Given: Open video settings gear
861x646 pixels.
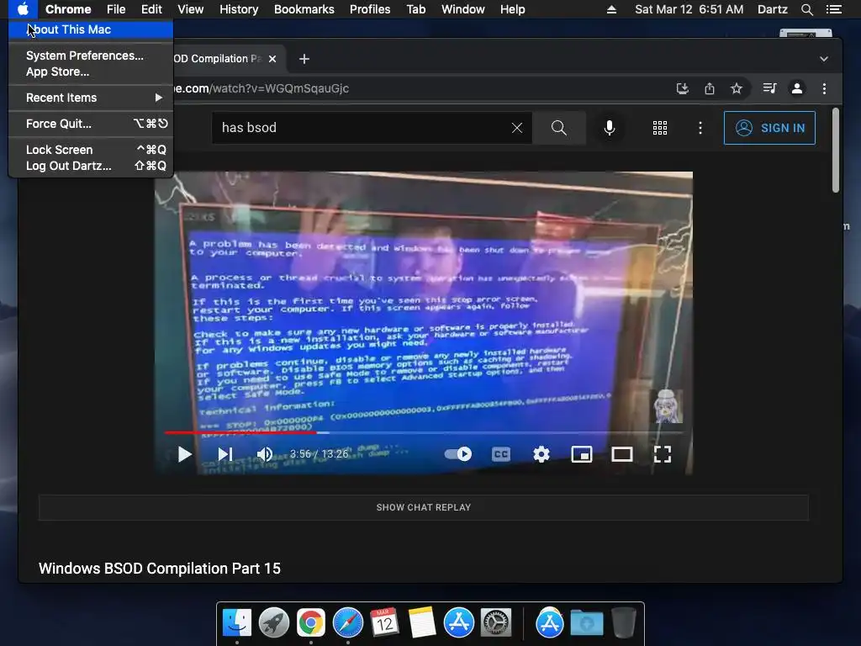Looking at the screenshot, I should [x=541, y=454].
